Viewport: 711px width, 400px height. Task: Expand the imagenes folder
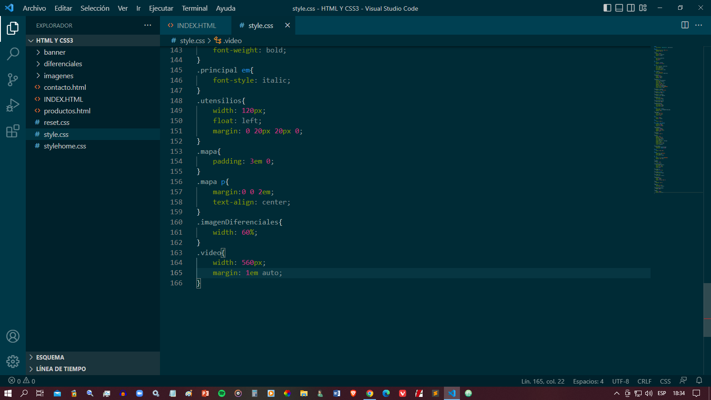(x=93, y=76)
